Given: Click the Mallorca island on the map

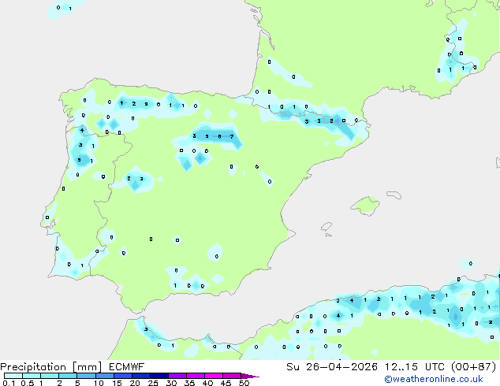Looking at the screenshot, I should pos(365,206).
